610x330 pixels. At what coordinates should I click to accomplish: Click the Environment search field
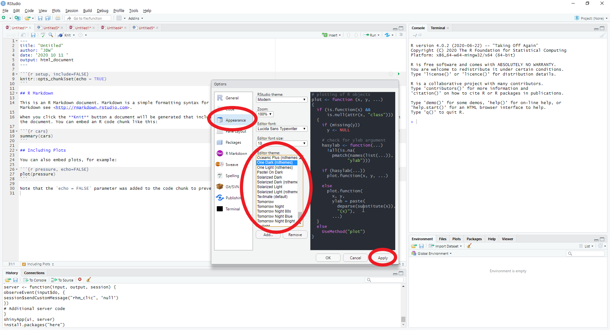tap(585, 254)
